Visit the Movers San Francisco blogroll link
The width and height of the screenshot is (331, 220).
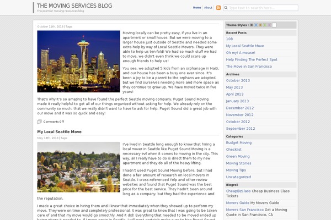point(244,210)
